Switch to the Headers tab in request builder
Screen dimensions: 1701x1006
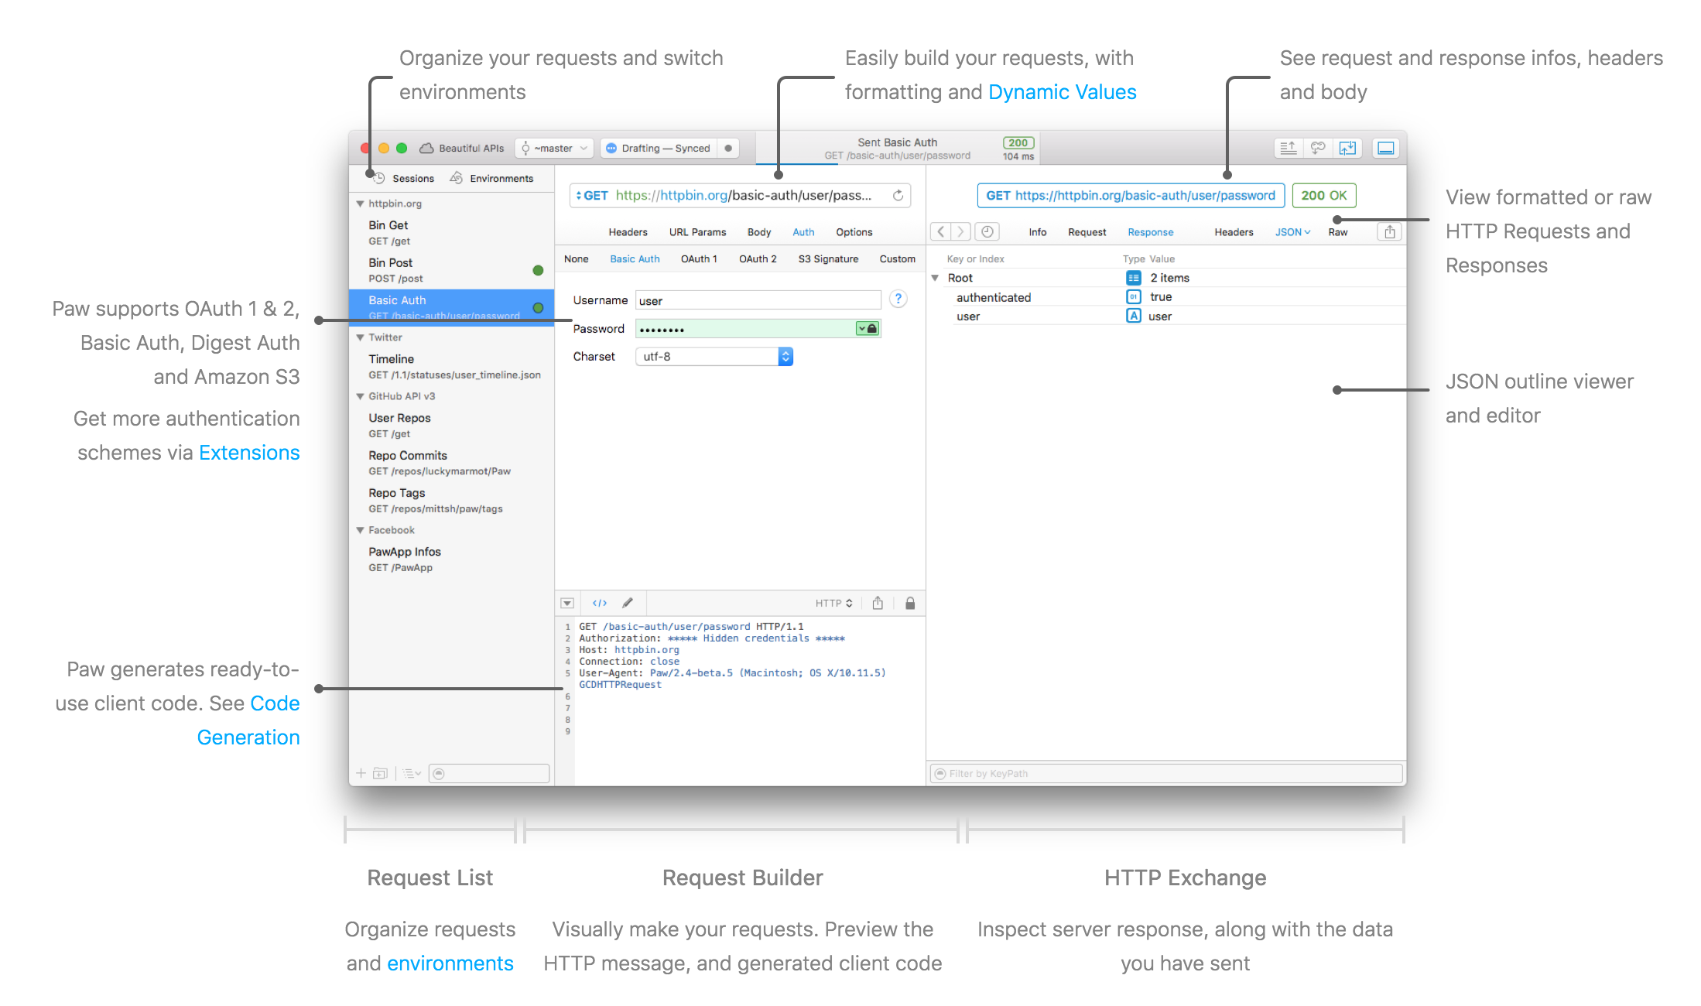[628, 231]
